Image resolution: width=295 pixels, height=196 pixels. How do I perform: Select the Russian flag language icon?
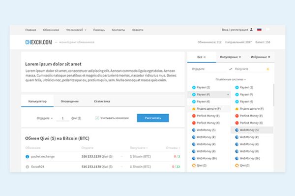click(x=259, y=29)
